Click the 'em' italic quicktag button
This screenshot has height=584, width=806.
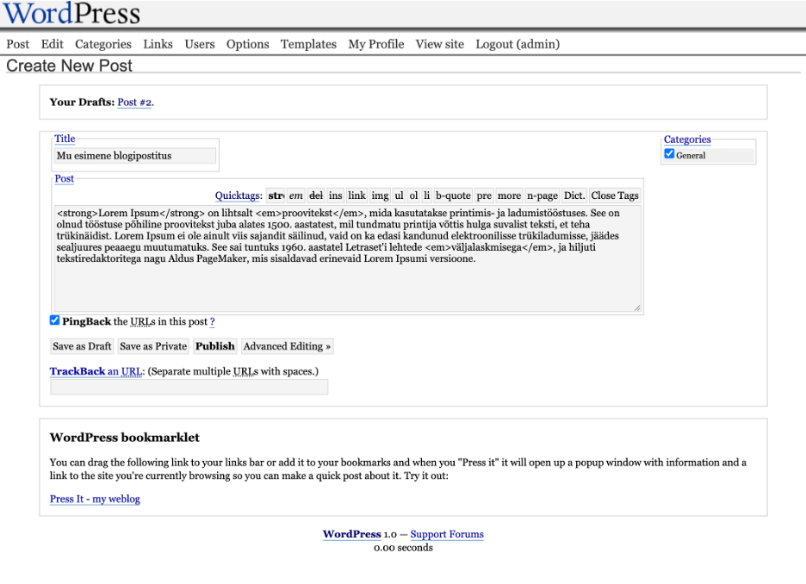[x=296, y=196]
